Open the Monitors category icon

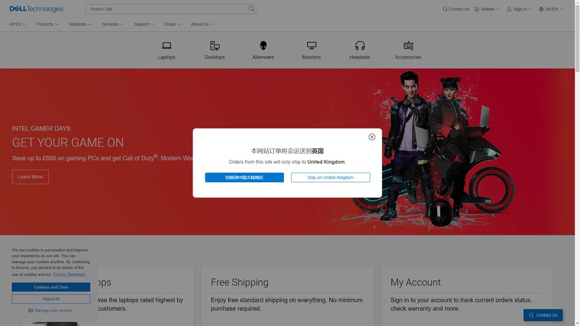point(312,45)
